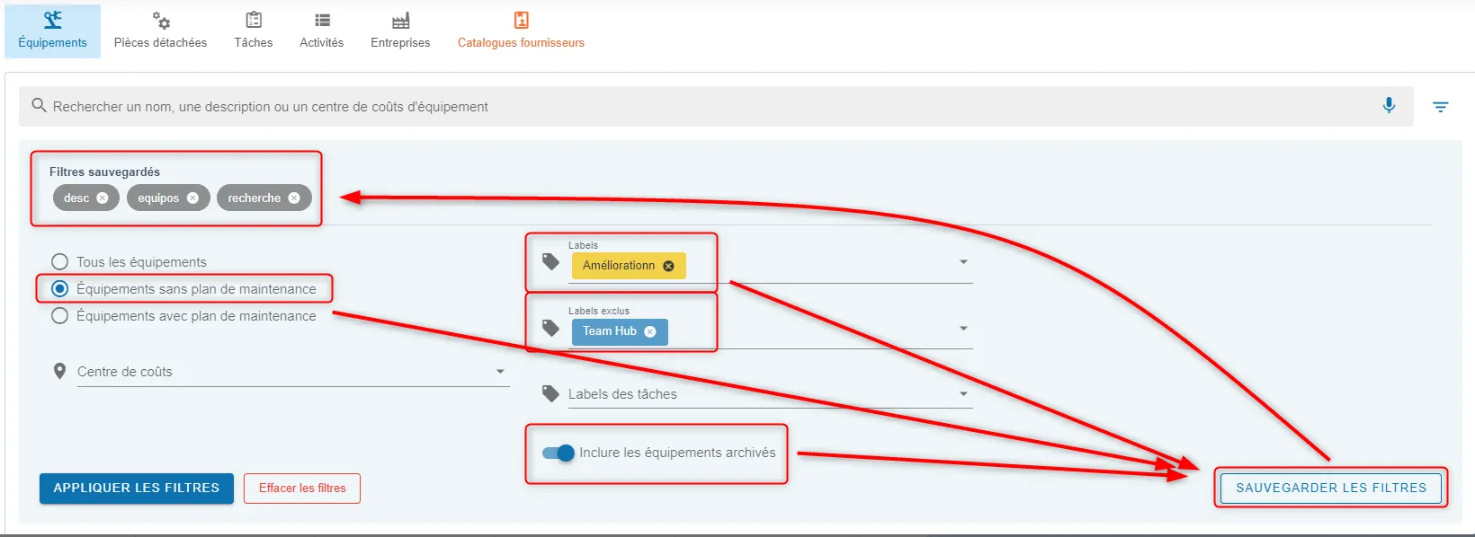Remove the desc saved filter
Viewport: 1475px width, 537px height.
click(103, 198)
